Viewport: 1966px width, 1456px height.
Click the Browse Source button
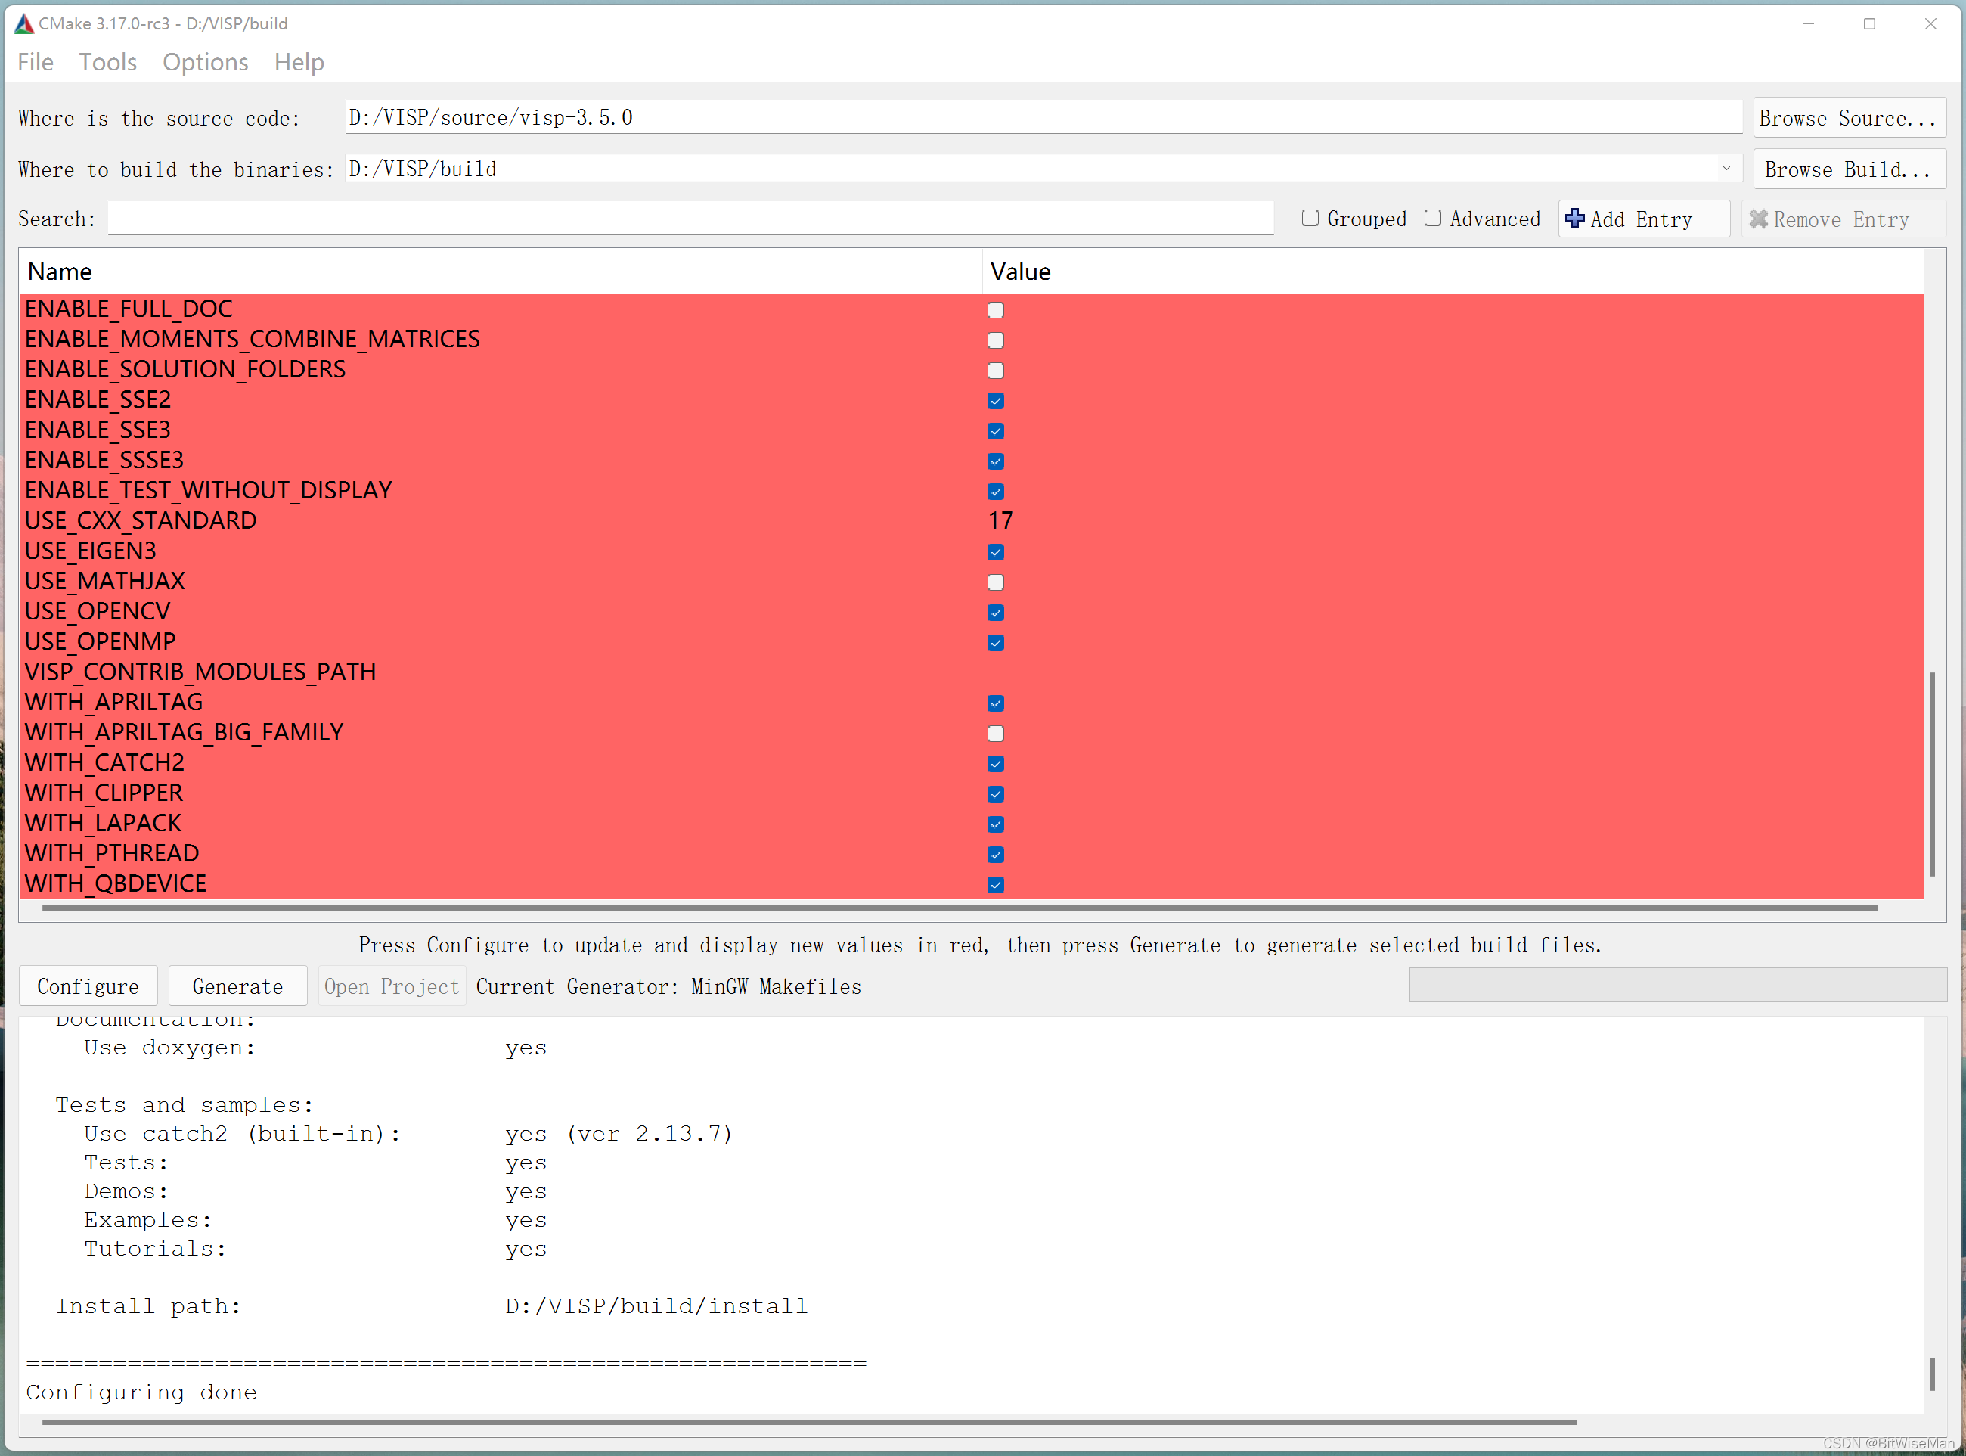tap(1848, 118)
